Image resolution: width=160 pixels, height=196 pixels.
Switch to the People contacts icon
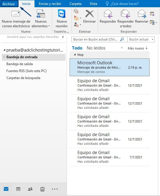click(30, 189)
